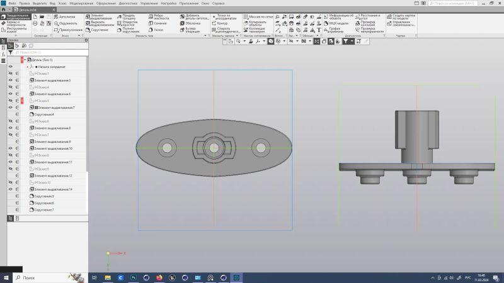Click the Оболочка shell tool
Image resolution: width=504 pixels, height=283 pixels.
point(193,23)
